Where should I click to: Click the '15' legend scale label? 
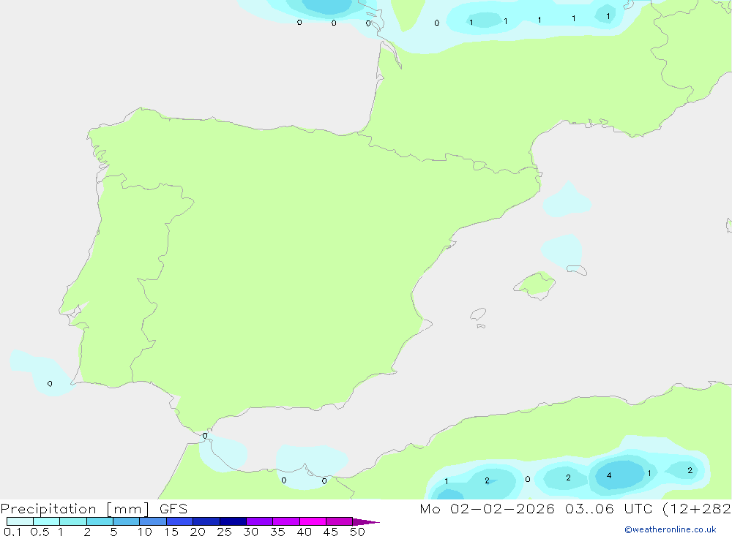click(x=171, y=532)
